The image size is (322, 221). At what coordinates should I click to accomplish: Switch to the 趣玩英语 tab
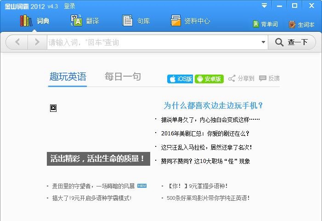[x=68, y=76]
